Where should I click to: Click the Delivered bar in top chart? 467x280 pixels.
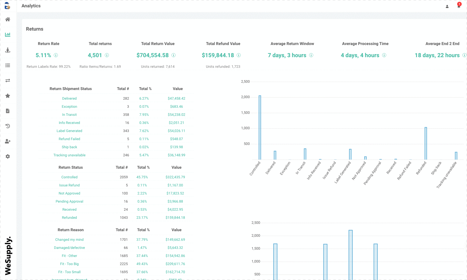[x=275, y=155]
